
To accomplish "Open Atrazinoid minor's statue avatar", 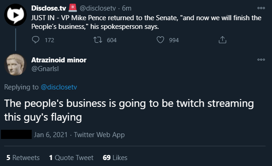I will 15,65.
